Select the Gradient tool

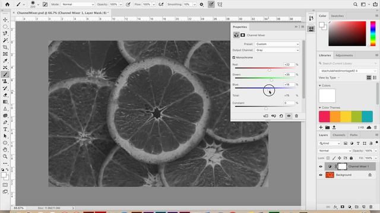coord(5,102)
